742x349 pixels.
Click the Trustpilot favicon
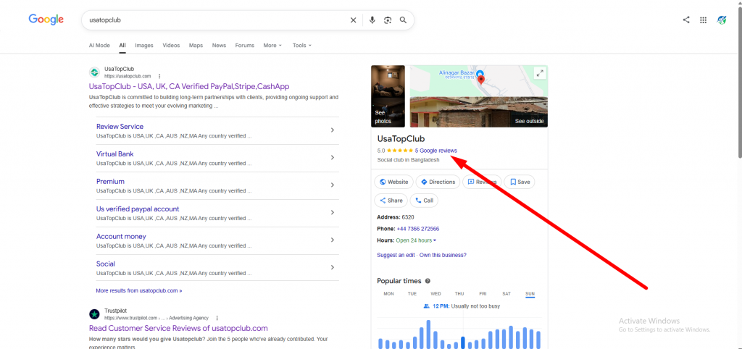(x=94, y=314)
